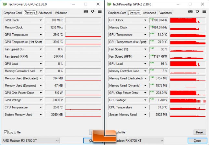Toggle Log to file checkbox in left window
209x145 pixels.
point(6,132)
